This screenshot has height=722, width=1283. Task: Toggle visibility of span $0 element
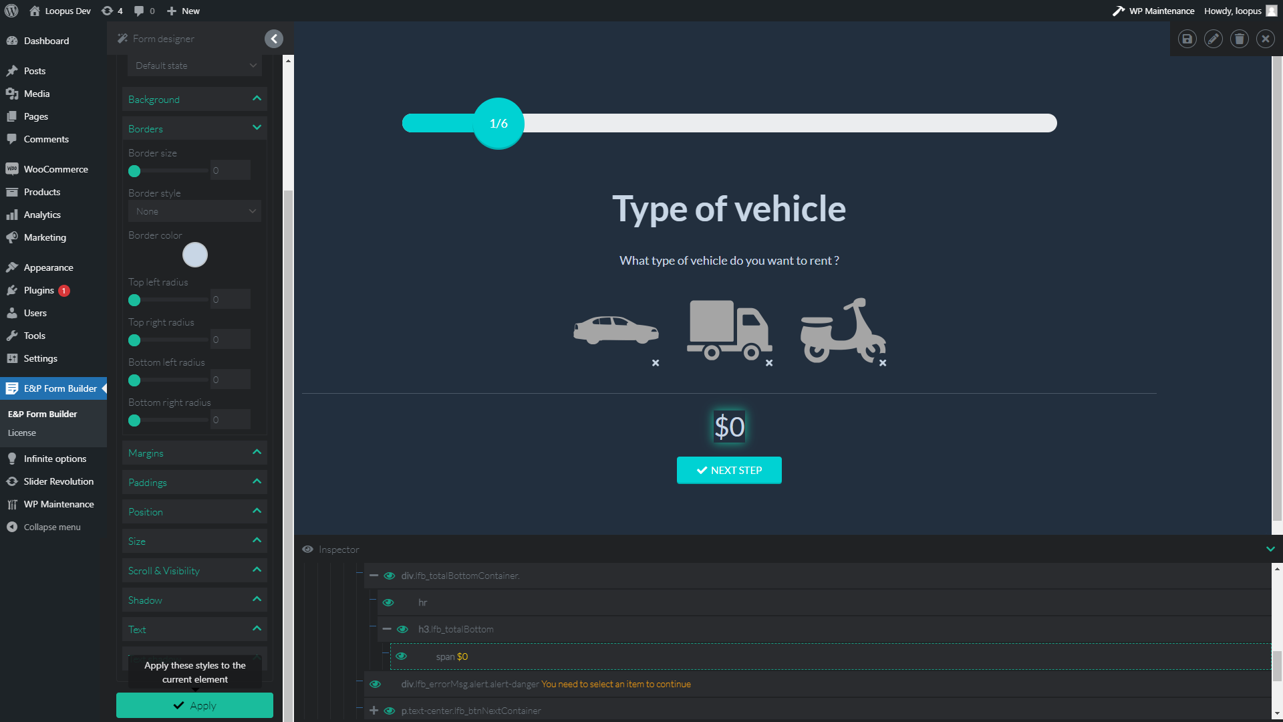401,656
